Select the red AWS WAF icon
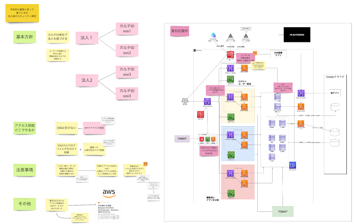The width and height of the screenshot is (355, 224). pos(200,114)
